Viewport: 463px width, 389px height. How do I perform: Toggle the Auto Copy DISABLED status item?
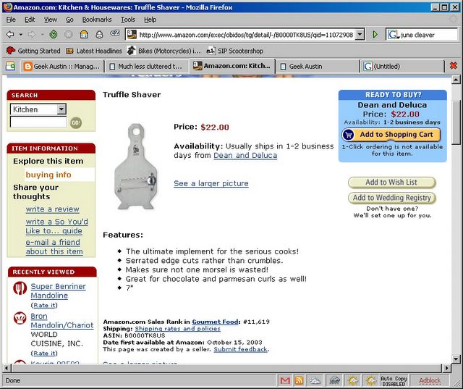[394, 381]
